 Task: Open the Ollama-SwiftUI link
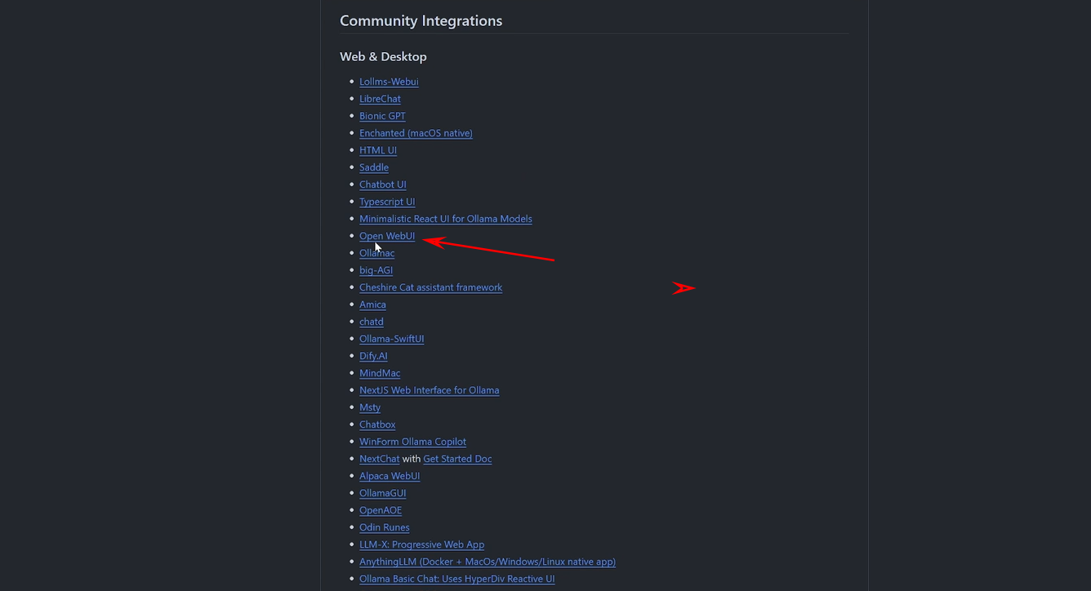click(391, 339)
